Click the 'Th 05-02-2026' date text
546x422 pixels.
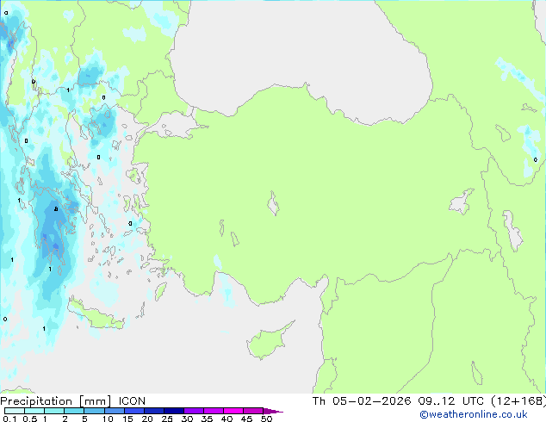click(x=362, y=401)
